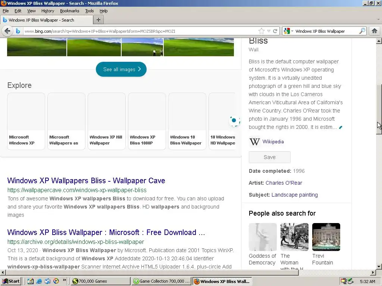Open the Windows XP Hill Wallpaper card
The width and height of the screenshot is (382, 286).
tap(106, 121)
